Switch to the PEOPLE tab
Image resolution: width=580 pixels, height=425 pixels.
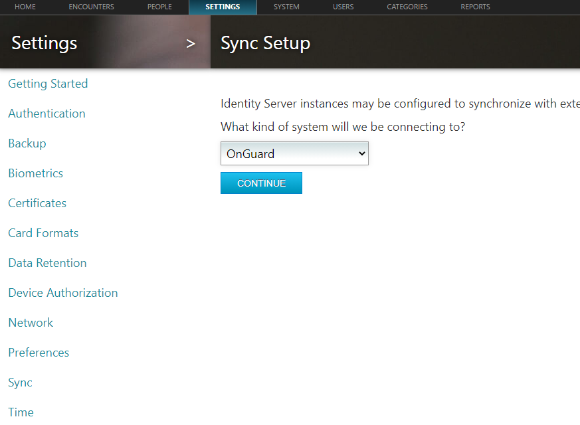tap(159, 7)
